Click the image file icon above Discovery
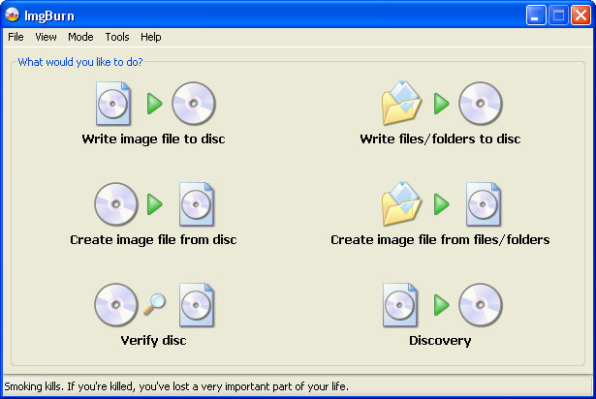This screenshot has height=399, width=596. pos(400,305)
